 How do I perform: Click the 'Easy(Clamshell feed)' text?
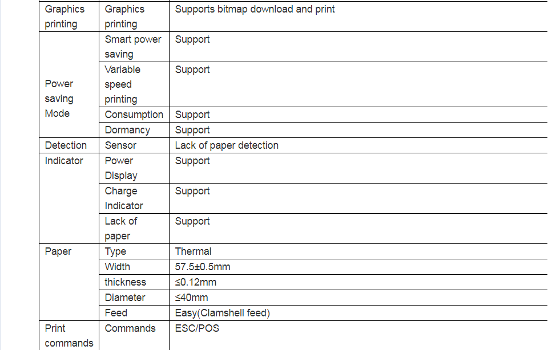[x=222, y=313]
